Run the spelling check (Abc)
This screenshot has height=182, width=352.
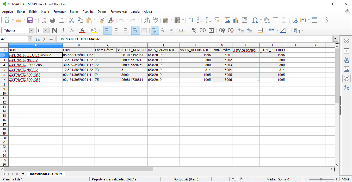(x=156, y=20)
